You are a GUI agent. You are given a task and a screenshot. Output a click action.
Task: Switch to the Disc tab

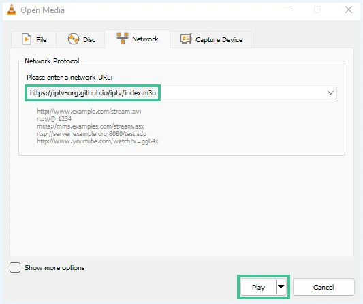tap(80, 39)
